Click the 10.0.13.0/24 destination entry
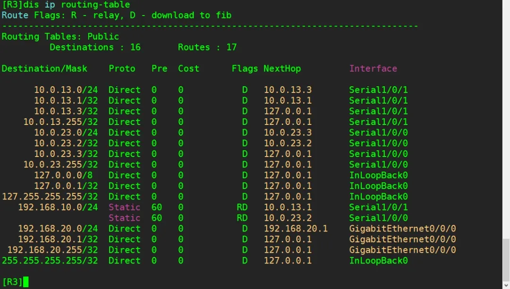Screen dimensions: 510x289 click(66, 90)
